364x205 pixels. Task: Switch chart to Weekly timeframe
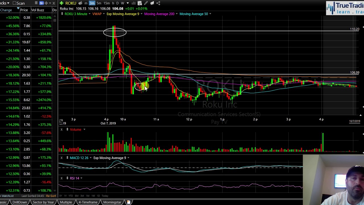point(123,3)
